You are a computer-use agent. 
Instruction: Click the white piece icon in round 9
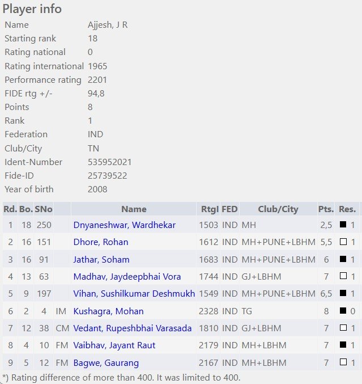pos(343,362)
